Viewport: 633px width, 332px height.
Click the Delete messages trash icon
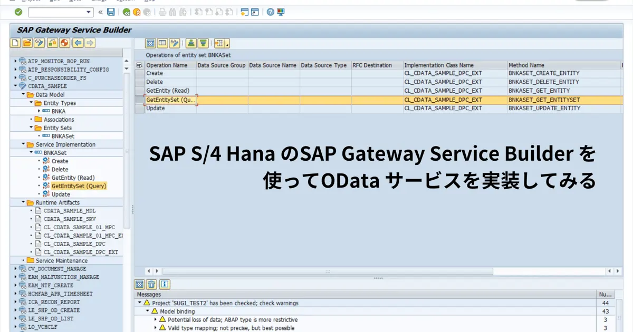pos(152,285)
